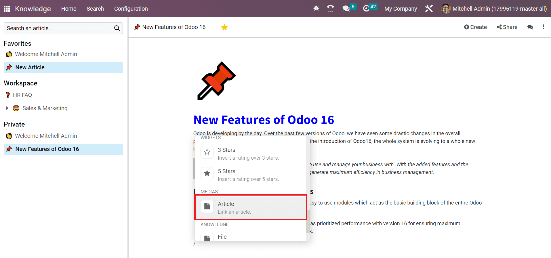The image size is (551, 258).
Task: Open the HR FAQ article
Action: (x=22, y=95)
